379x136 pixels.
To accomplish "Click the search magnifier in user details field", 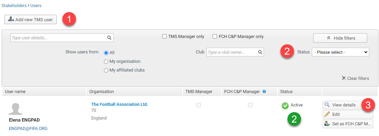I will 109,38.
